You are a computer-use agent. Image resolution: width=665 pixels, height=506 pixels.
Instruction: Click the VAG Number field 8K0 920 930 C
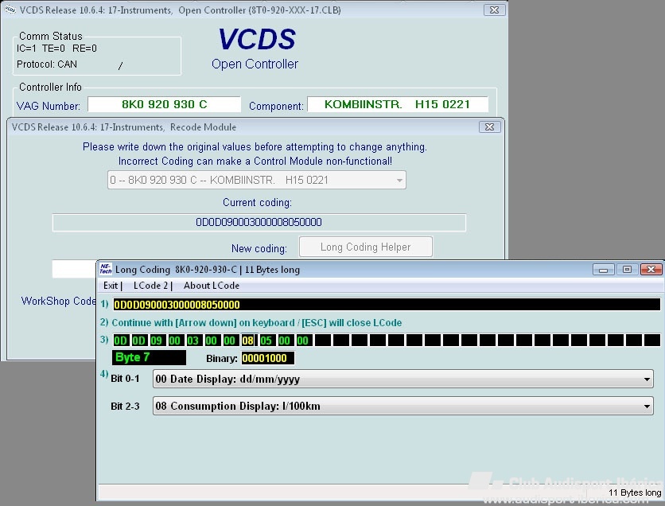coord(164,104)
